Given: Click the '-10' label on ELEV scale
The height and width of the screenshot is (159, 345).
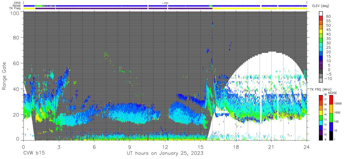Looking at the screenshot, I should (x=328, y=79).
